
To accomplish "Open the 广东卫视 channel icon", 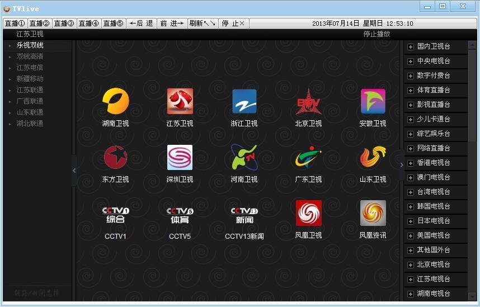I will 309,157.
